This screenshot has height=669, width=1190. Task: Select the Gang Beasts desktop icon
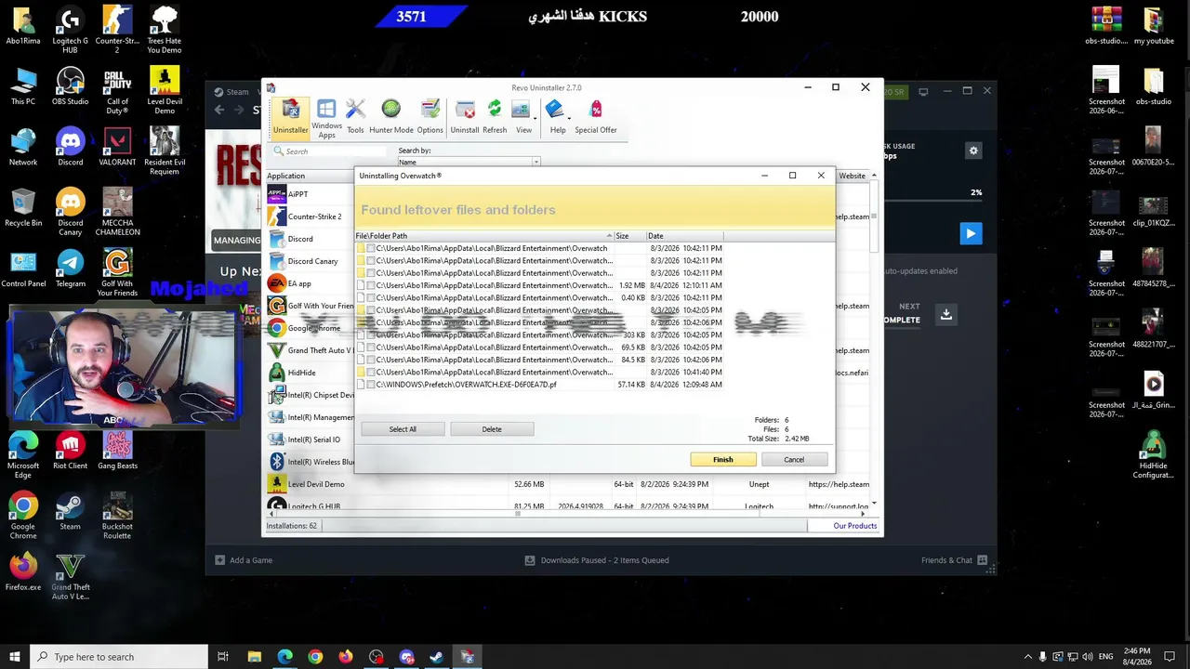click(117, 452)
